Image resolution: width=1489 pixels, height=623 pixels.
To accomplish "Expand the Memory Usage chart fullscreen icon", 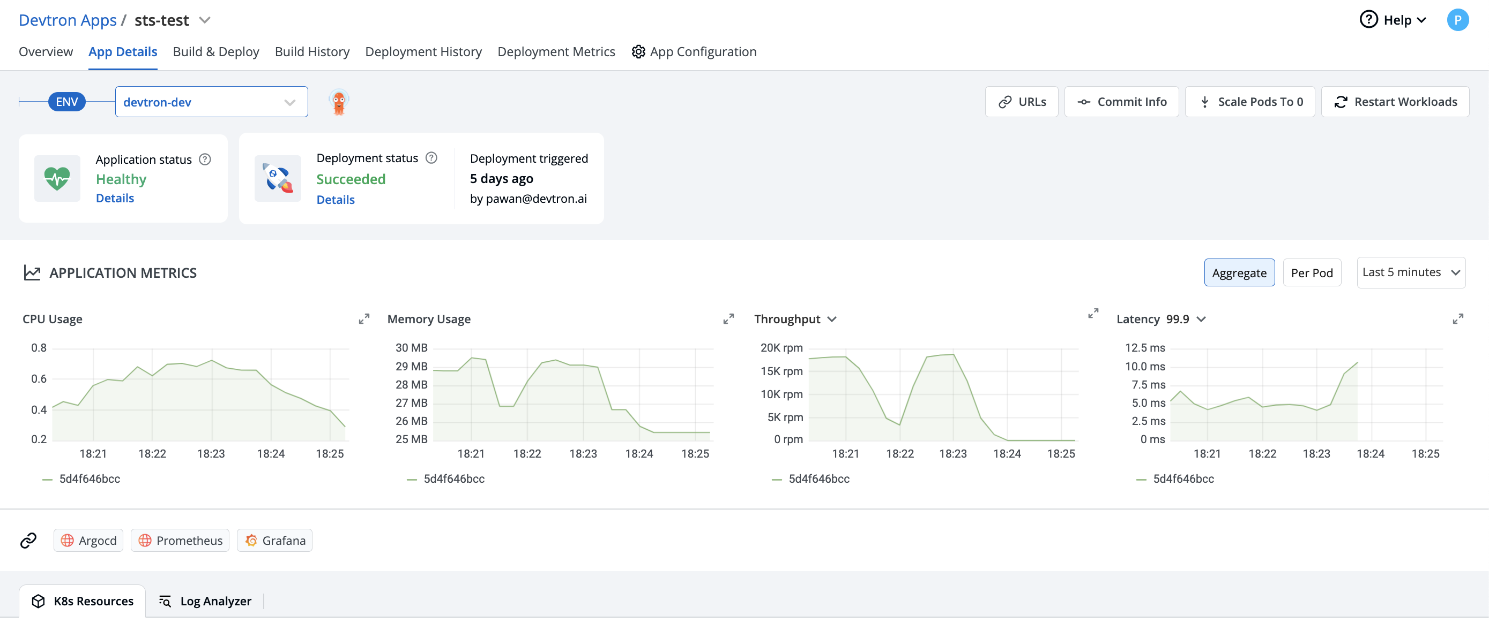I will (x=728, y=318).
